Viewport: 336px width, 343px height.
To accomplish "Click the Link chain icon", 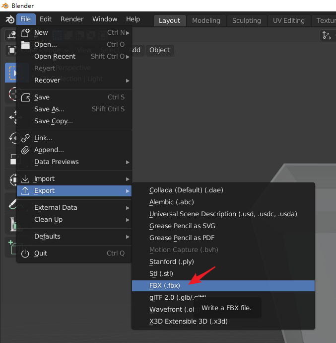I will point(25,138).
